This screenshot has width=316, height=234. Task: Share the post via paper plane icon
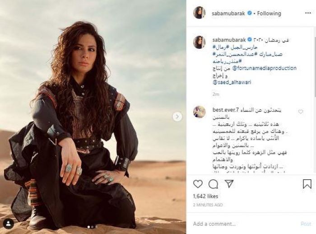tap(229, 184)
